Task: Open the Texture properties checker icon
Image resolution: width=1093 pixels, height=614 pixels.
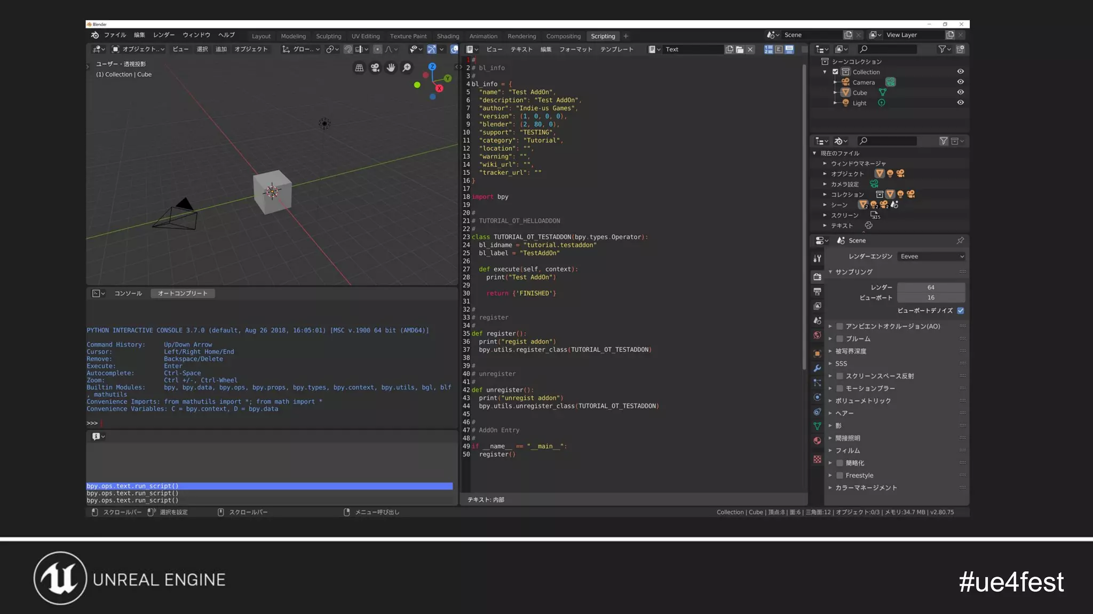Action: pyautogui.click(x=817, y=459)
